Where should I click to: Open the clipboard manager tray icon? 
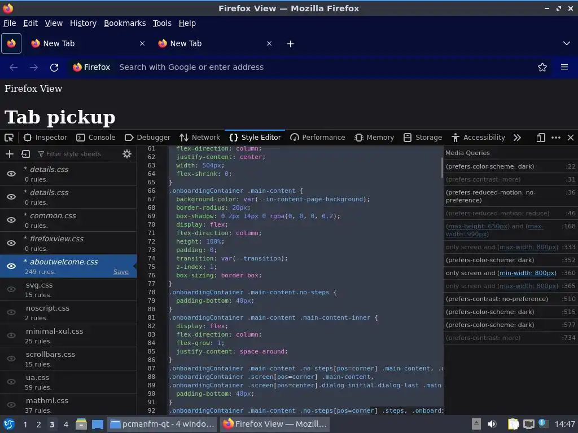click(x=513, y=424)
